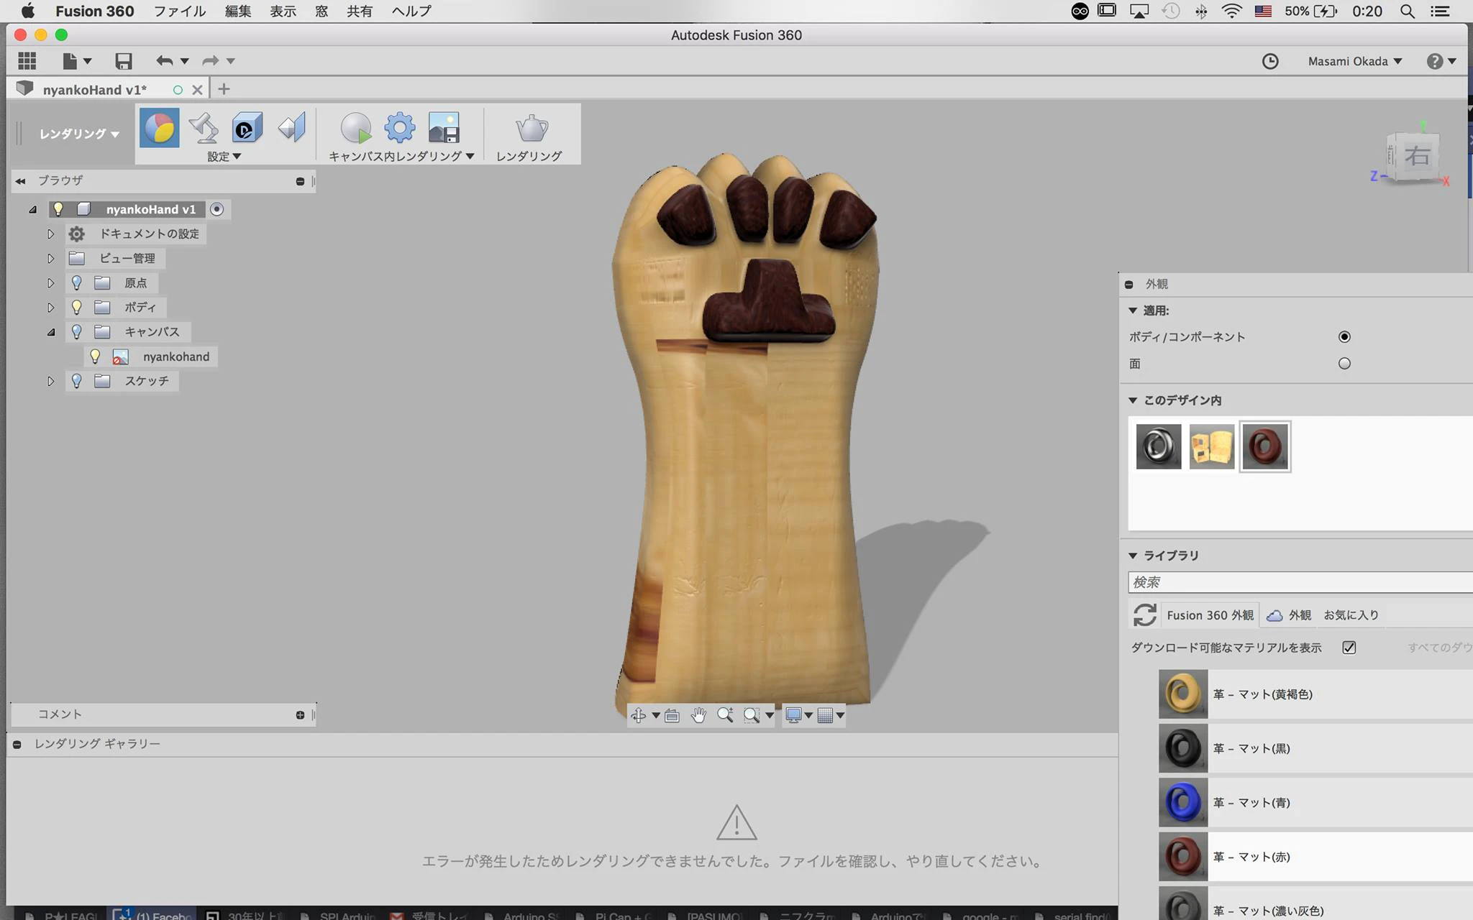Click the appearance library search field
This screenshot has height=920, width=1473.
1300,582
